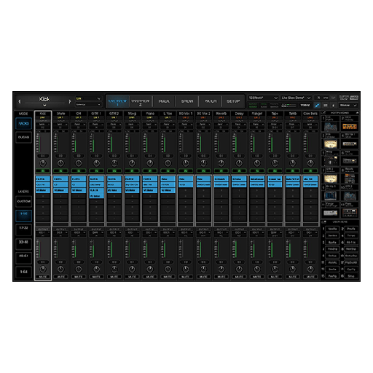Click the Delay output gain knob
Image resolution: width=373 pixels, height=373 pixels.
pos(239,269)
